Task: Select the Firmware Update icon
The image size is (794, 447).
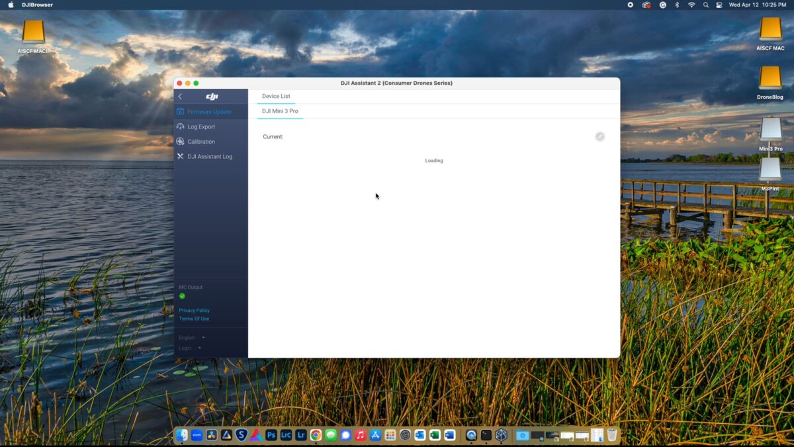Action: click(181, 112)
